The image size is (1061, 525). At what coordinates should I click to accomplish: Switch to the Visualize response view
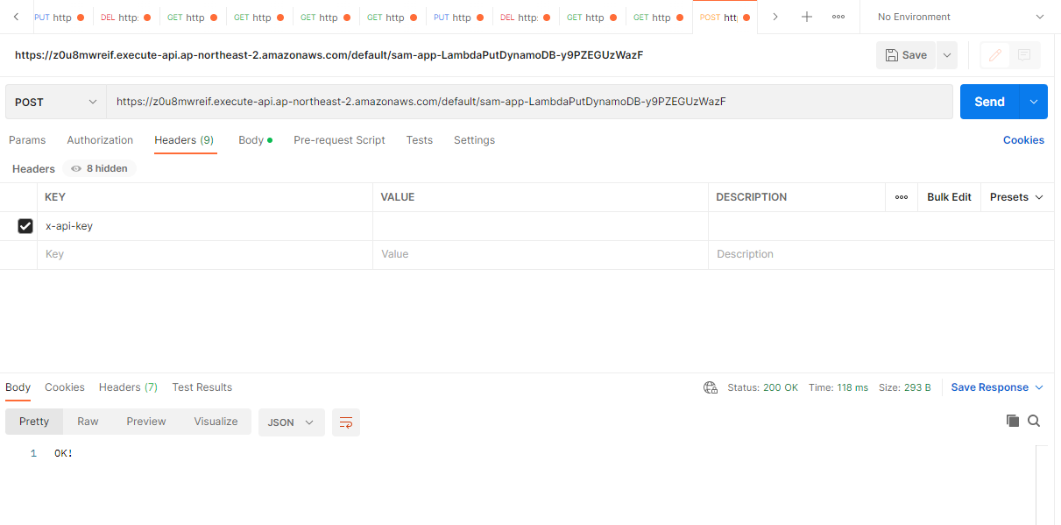tap(216, 422)
